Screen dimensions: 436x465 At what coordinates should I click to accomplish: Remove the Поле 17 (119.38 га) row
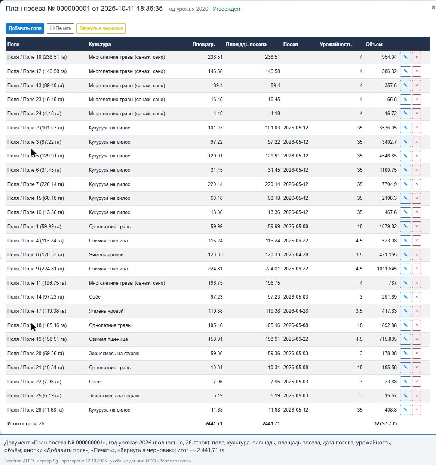(416, 311)
